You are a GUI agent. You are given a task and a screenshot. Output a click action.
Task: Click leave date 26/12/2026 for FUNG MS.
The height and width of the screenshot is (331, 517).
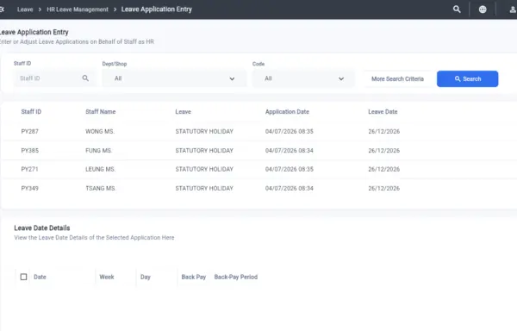point(383,150)
